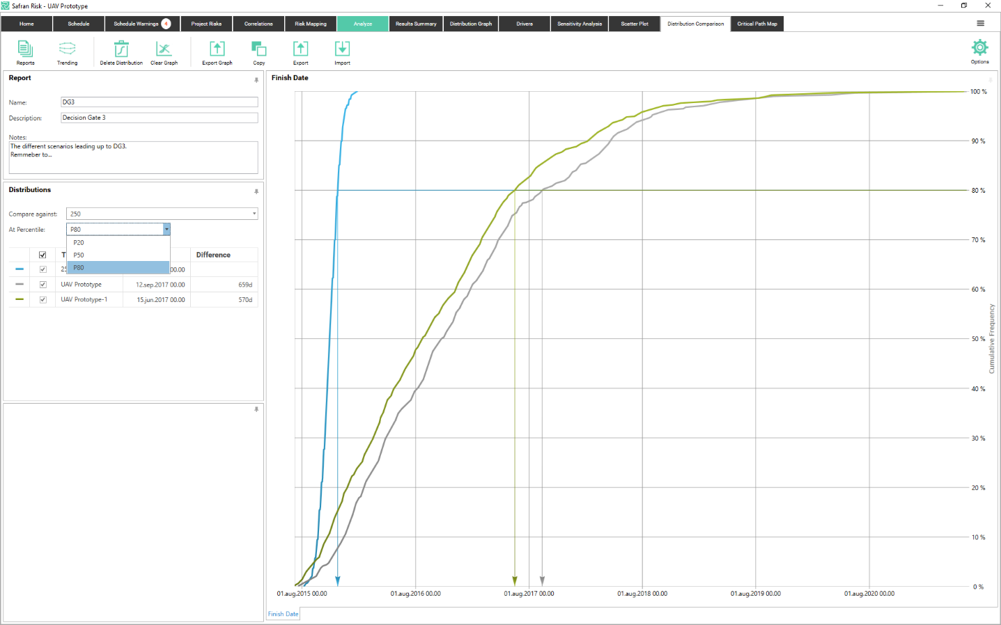Click the Safran Risk app icon
Viewport: 1001px width, 625px height.
(6, 6)
